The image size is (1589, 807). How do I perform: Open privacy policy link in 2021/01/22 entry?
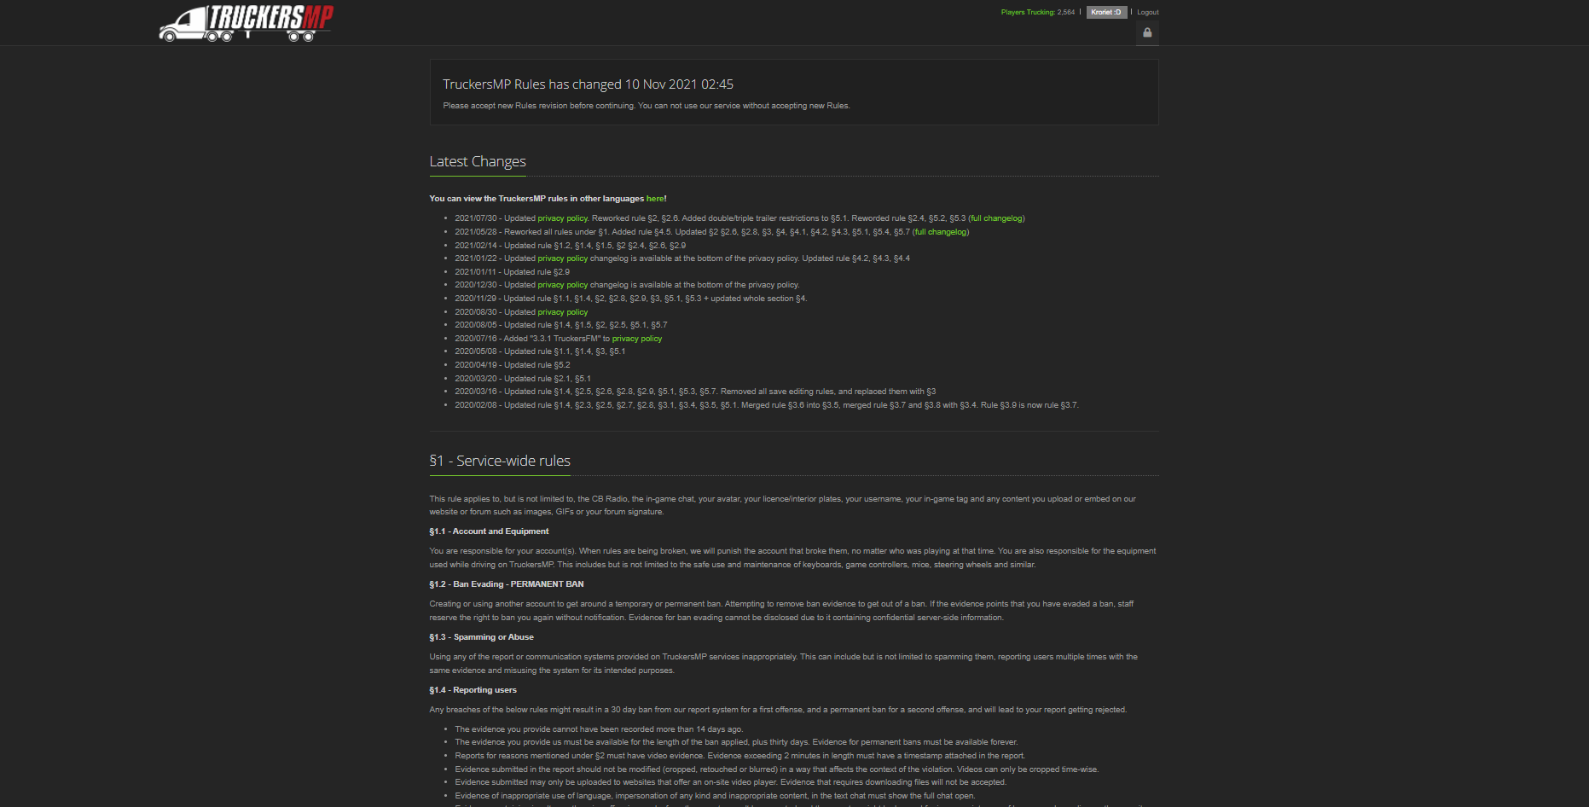[562, 258]
